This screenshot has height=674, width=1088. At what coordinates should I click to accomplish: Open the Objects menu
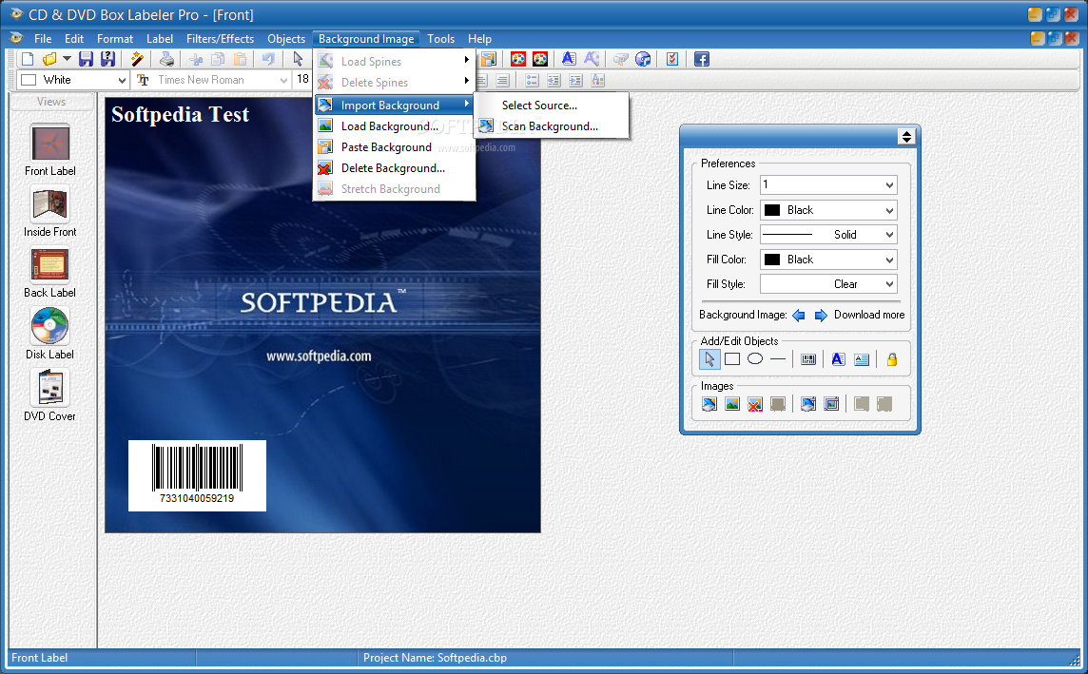click(x=286, y=39)
